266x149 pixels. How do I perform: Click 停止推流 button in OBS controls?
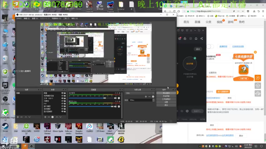coord(166,93)
